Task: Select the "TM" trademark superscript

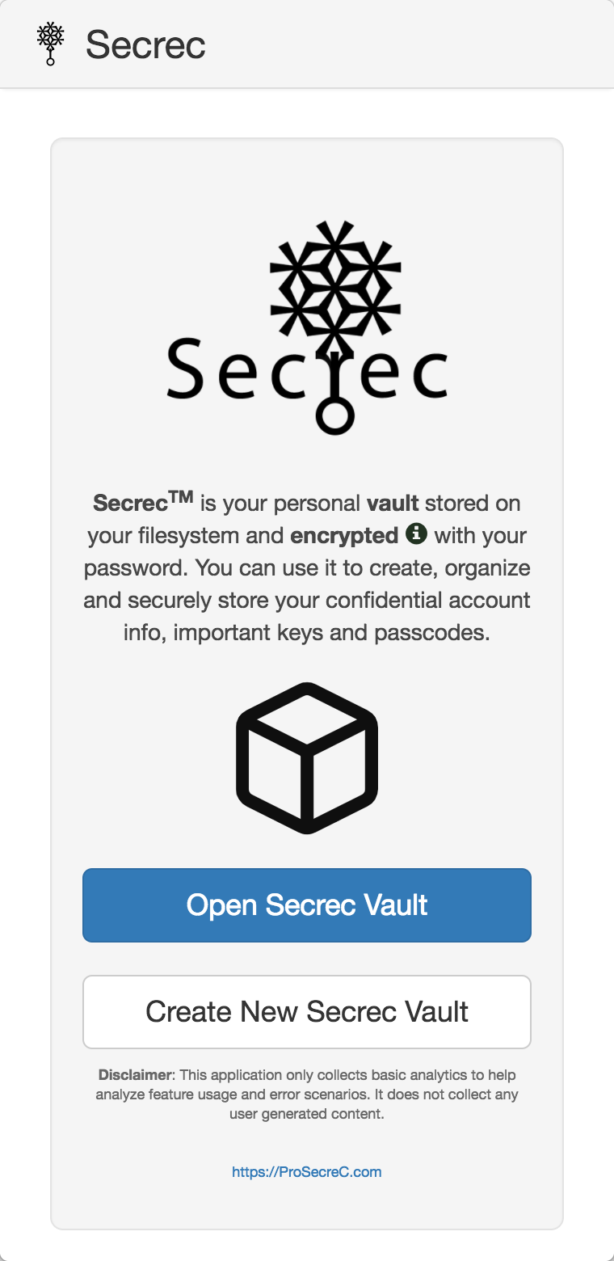Action: [175, 496]
